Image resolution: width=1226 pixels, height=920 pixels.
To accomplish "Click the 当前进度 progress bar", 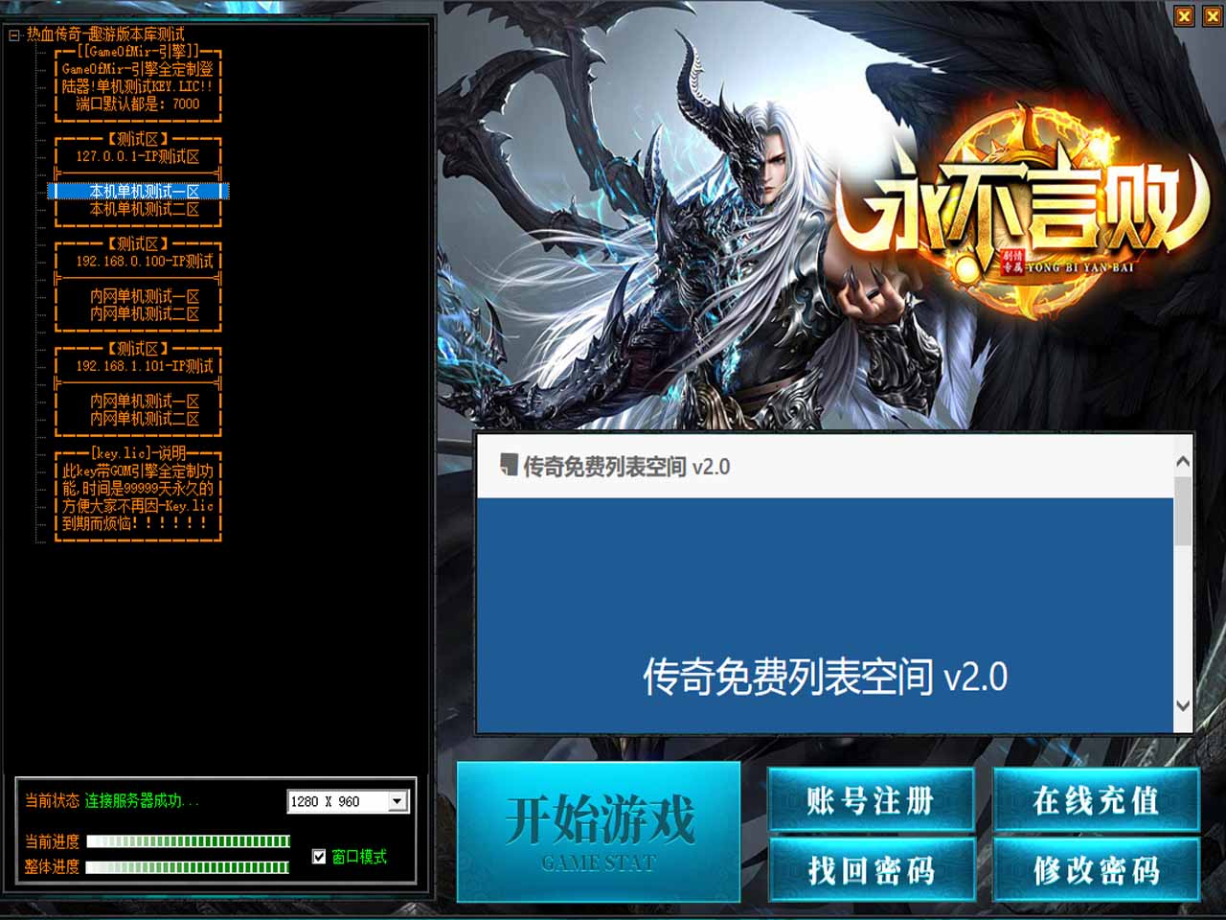I will [188, 841].
